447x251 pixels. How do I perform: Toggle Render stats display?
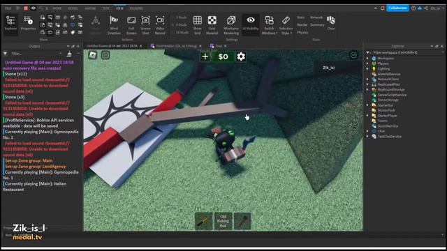[302, 25]
